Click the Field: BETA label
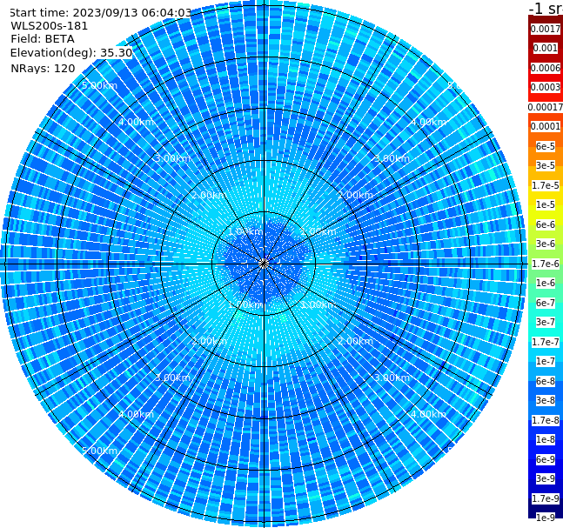This screenshot has width=563, height=528. click(x=43, y=39)
